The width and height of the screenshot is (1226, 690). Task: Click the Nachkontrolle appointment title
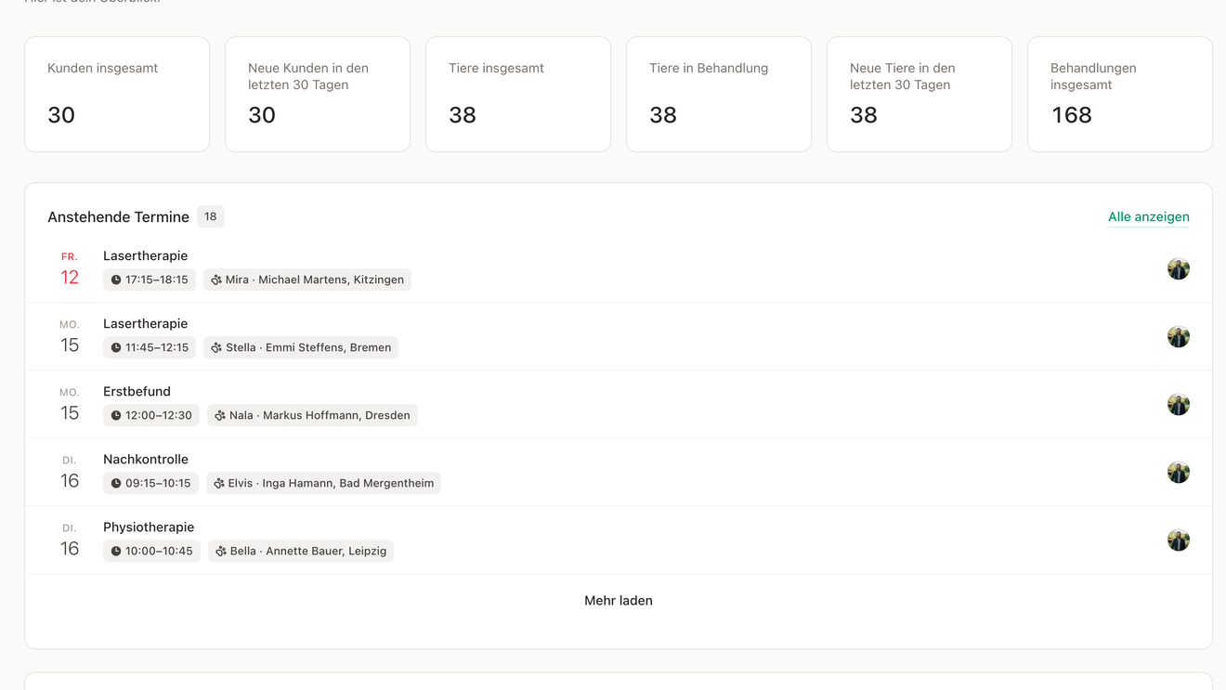tap(146, 460)
